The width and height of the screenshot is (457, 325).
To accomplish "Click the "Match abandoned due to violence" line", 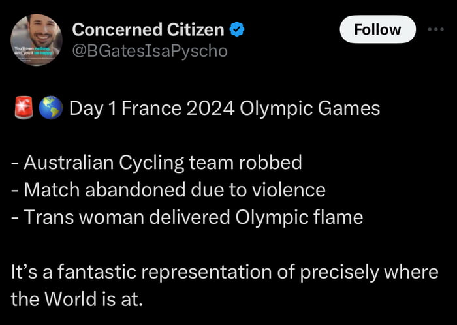I will 168,190.
